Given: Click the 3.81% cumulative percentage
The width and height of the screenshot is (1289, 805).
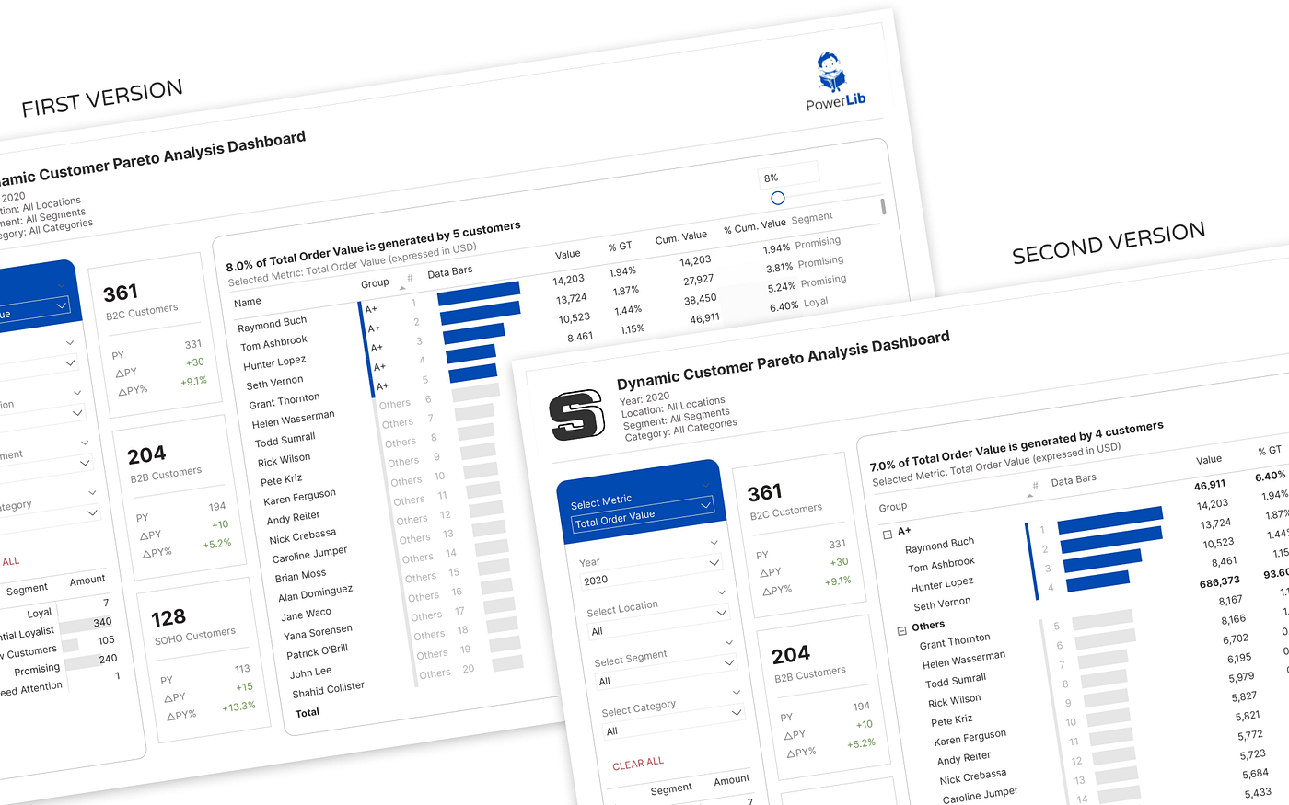Looking at the screenshot, I should 780,268.
